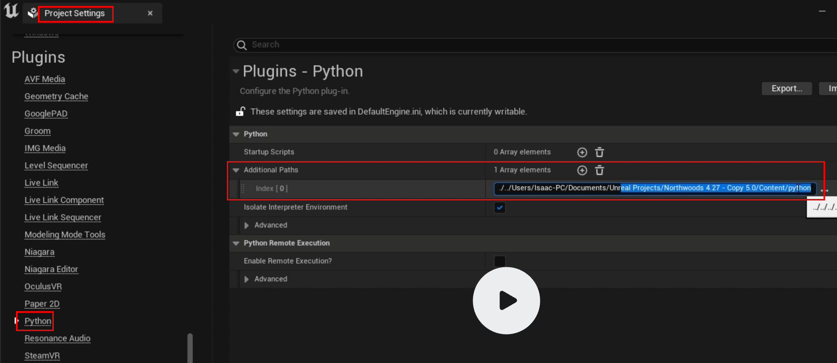The width and height of the screenshot is (837, 363).
Task: Open Modeling Mode Tools settings
Action: click(65, 234)
